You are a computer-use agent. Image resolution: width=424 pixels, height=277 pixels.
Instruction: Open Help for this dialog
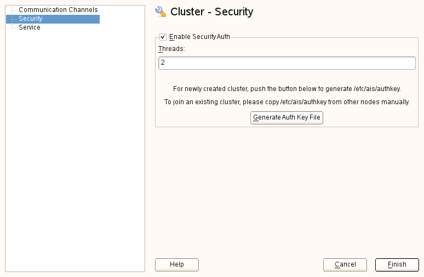[x=176, y=264]
